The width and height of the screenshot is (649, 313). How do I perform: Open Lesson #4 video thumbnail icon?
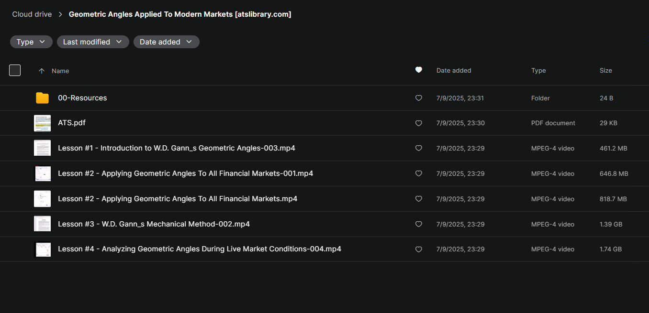pos(42,249)
